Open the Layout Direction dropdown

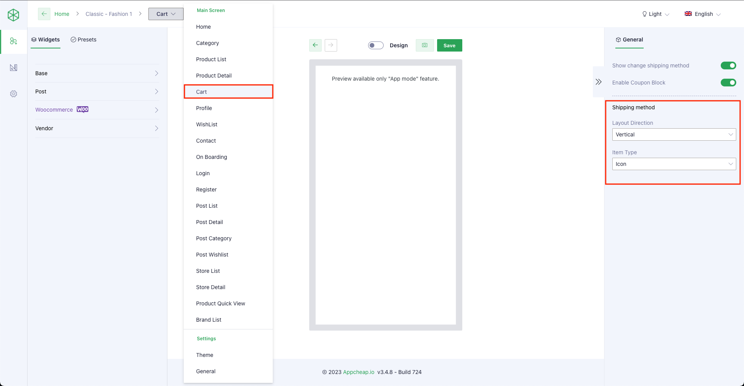point(674,134)
